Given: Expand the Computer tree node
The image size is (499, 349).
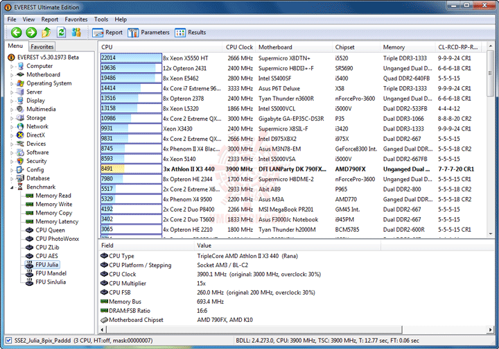Looking at the screenshot, I should tap(12, 67).
